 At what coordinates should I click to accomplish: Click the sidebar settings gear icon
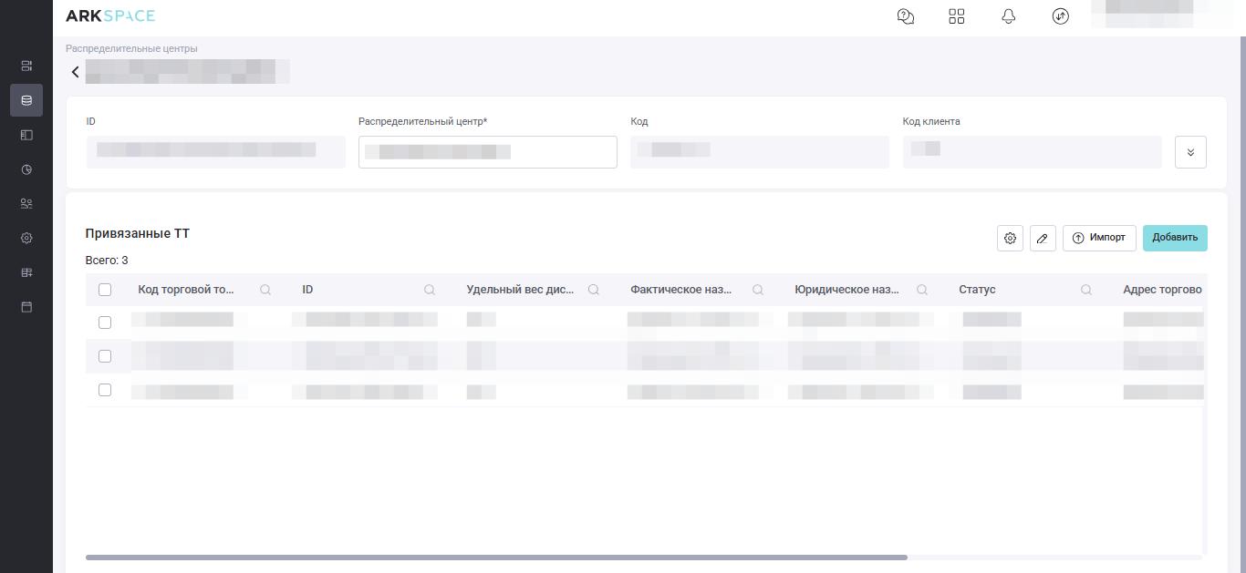26,238
